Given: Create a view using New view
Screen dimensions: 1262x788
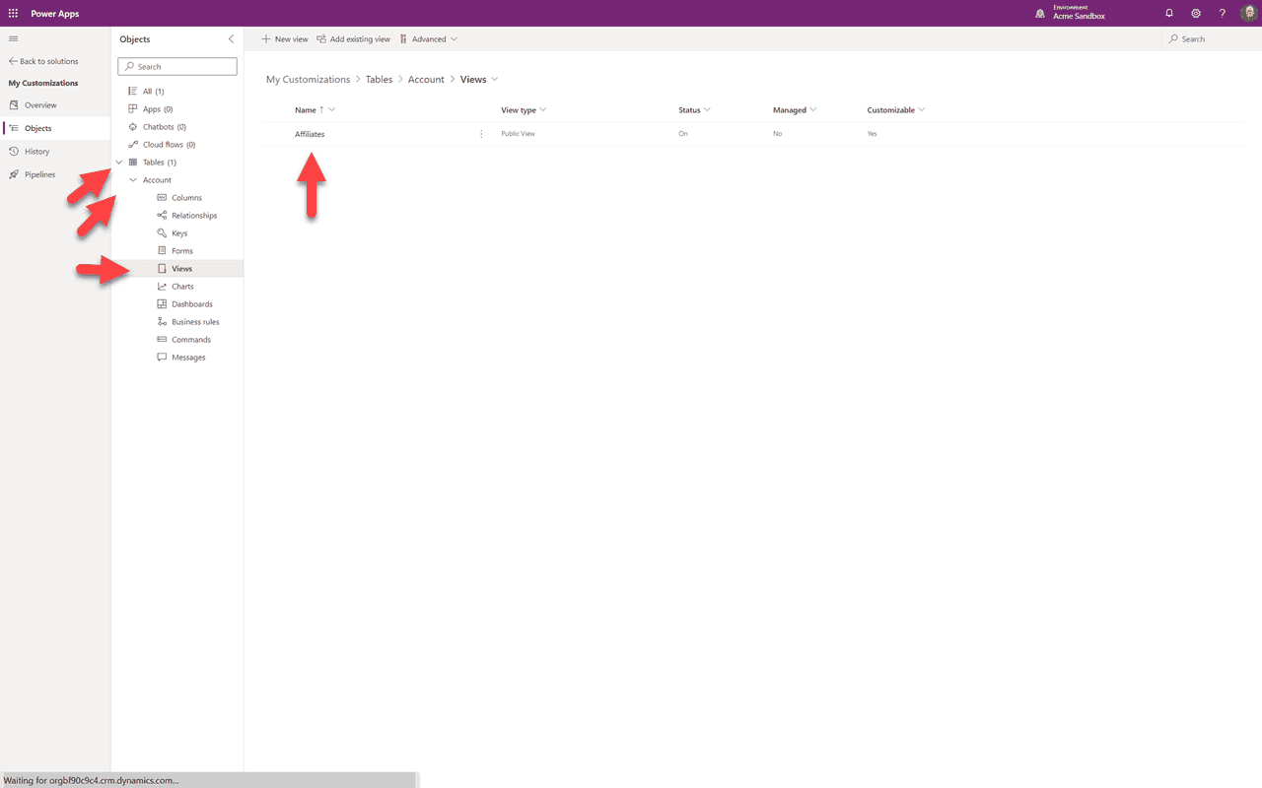Looking at the screenshot, I should (284, 38).
